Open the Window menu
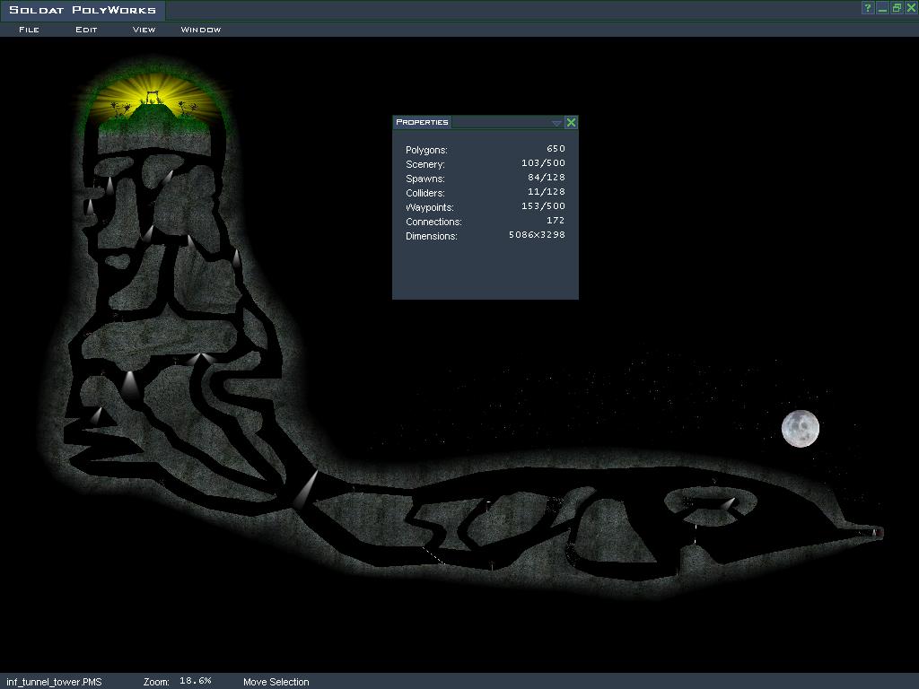 tap(200, 30)
